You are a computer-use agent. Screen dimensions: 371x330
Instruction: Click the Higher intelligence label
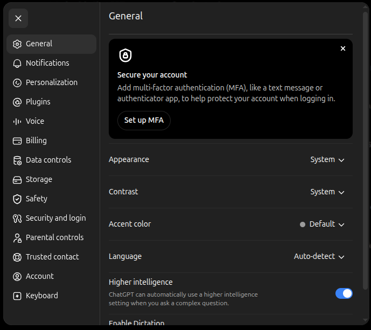click(x=141, y=282)
